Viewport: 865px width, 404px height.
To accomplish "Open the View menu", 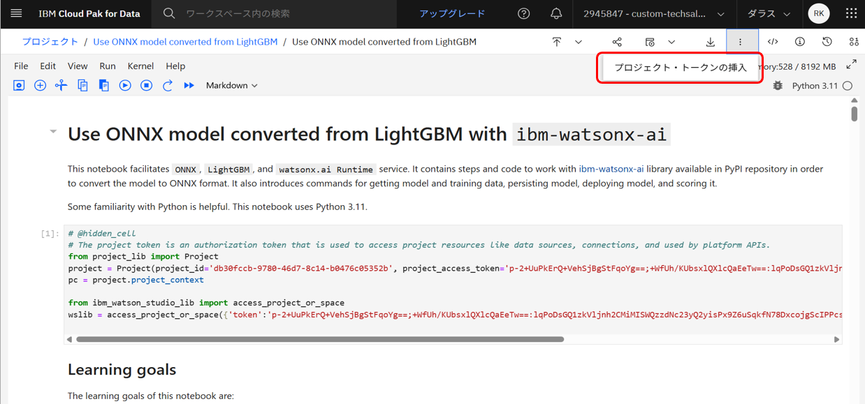I will pos(78,66).
